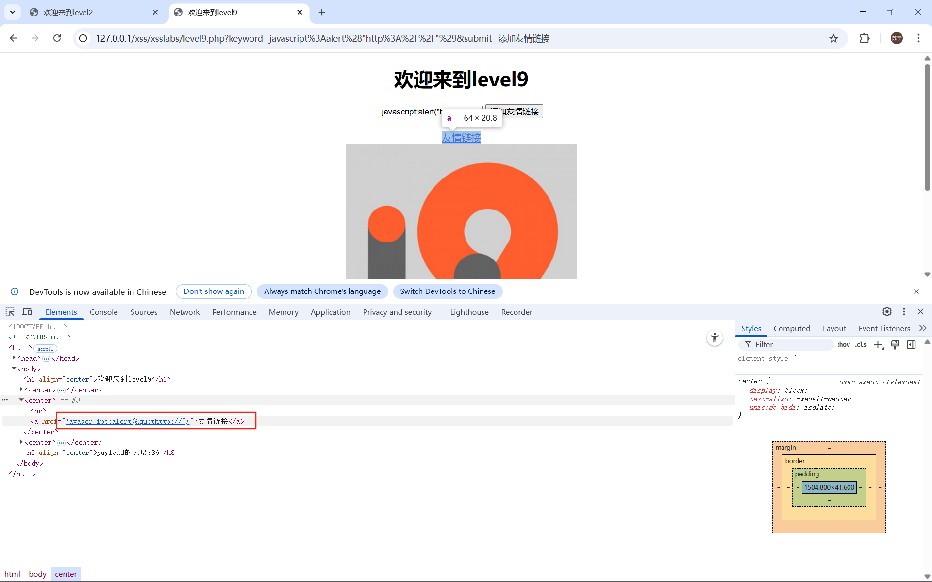Click the accessibility tree toggle icon
The width and height of the screenshot is (932, 582).
tap(715, 338)
